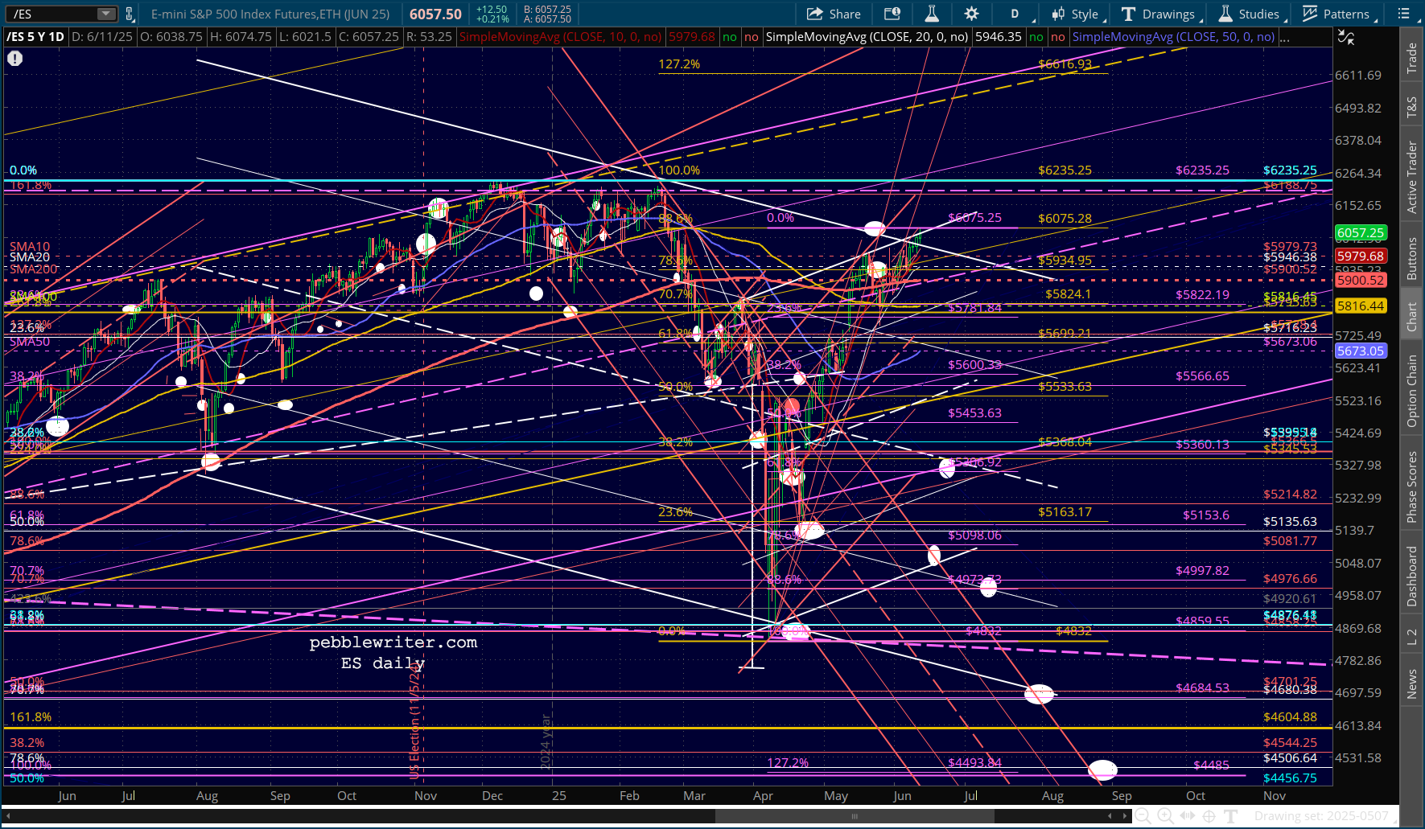Click the symbol link clip icon
Image resolution: width=1425 pixels, height=829 pixels.
pos(129,14)
